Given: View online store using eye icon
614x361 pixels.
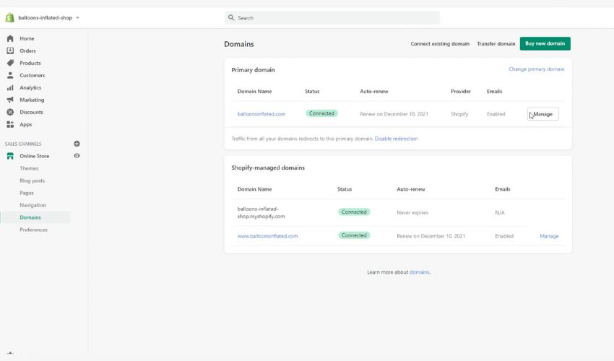Looking at the screenshot, I should click(x=77, y=156).
